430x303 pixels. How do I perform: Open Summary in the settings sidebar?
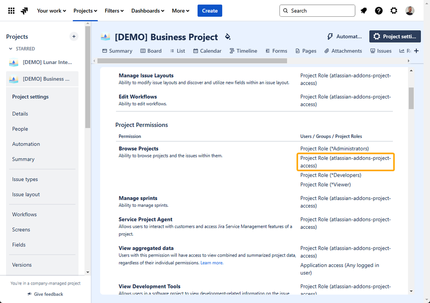click(23, 159)
